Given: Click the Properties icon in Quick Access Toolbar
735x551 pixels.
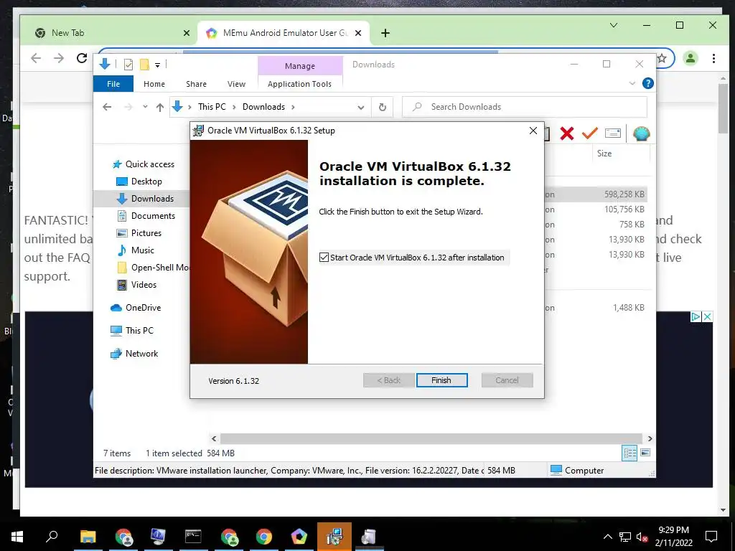Looking at the screenshot, I should pos(128,65).
